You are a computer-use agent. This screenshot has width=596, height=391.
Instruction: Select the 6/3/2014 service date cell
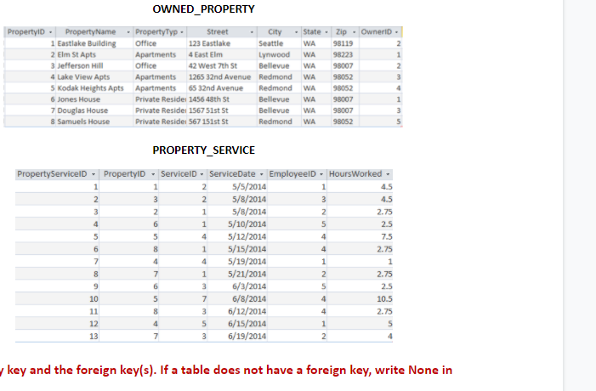pyautogui.click(x=237, y=286)
